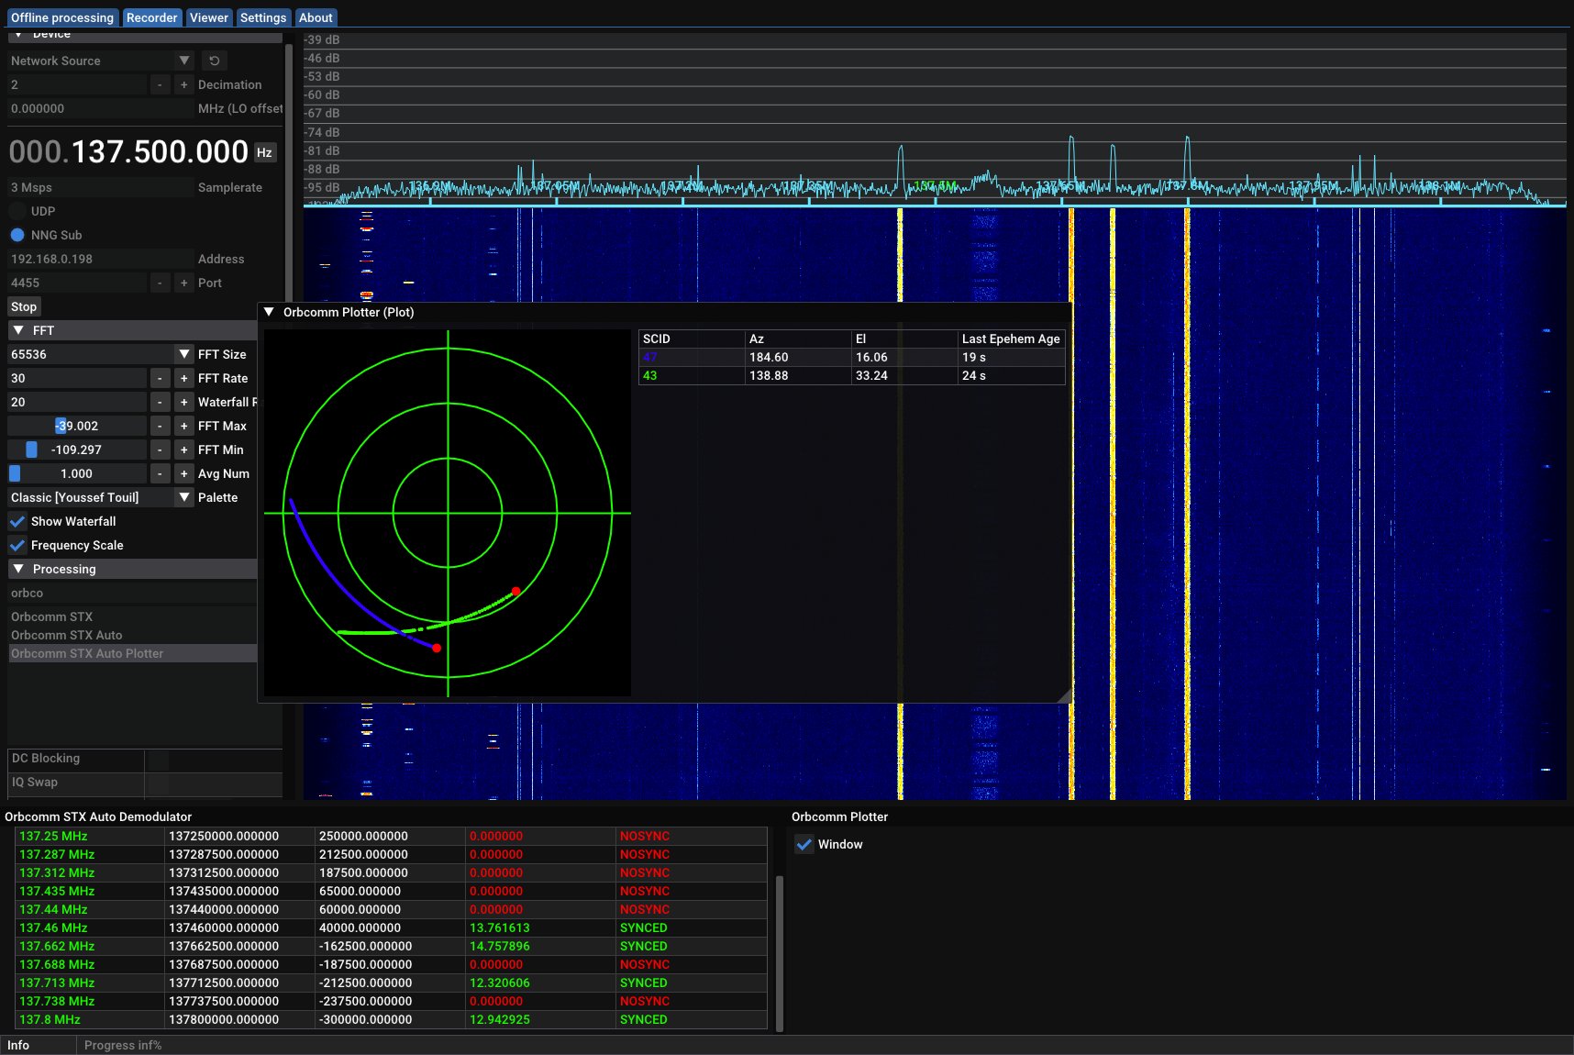This screenshot has height=1055, width=1574.
Task: Click the pipeline search field containing orbco
Action: (132, 593)
